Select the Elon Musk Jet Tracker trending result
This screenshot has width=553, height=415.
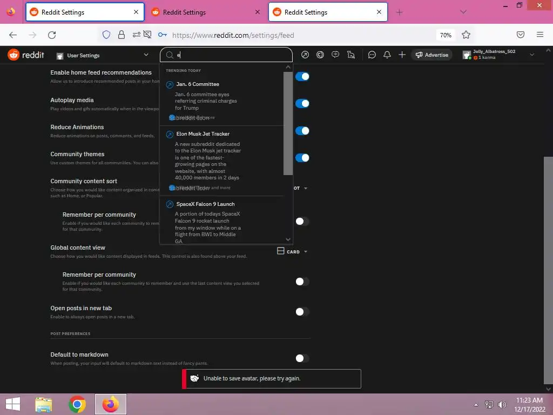click(x=222, y=161)
